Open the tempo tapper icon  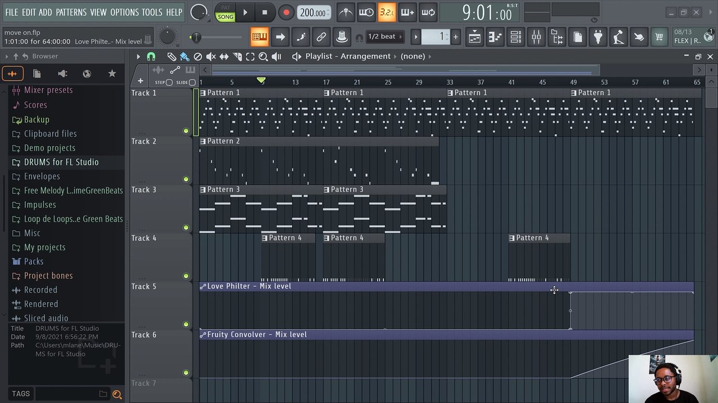618,37
